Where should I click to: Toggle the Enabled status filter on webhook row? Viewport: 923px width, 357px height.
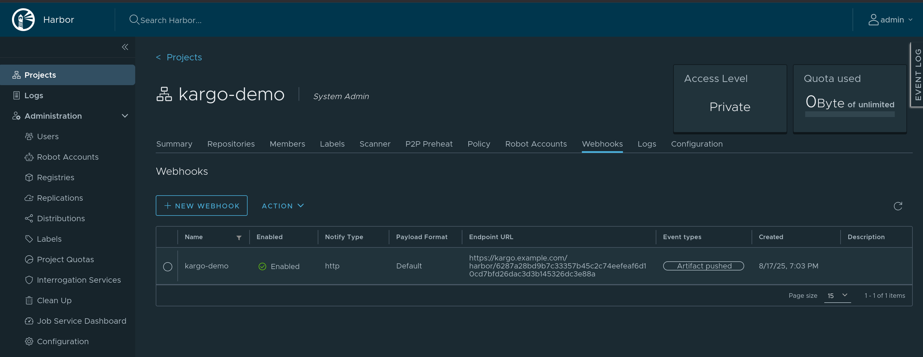263,266
